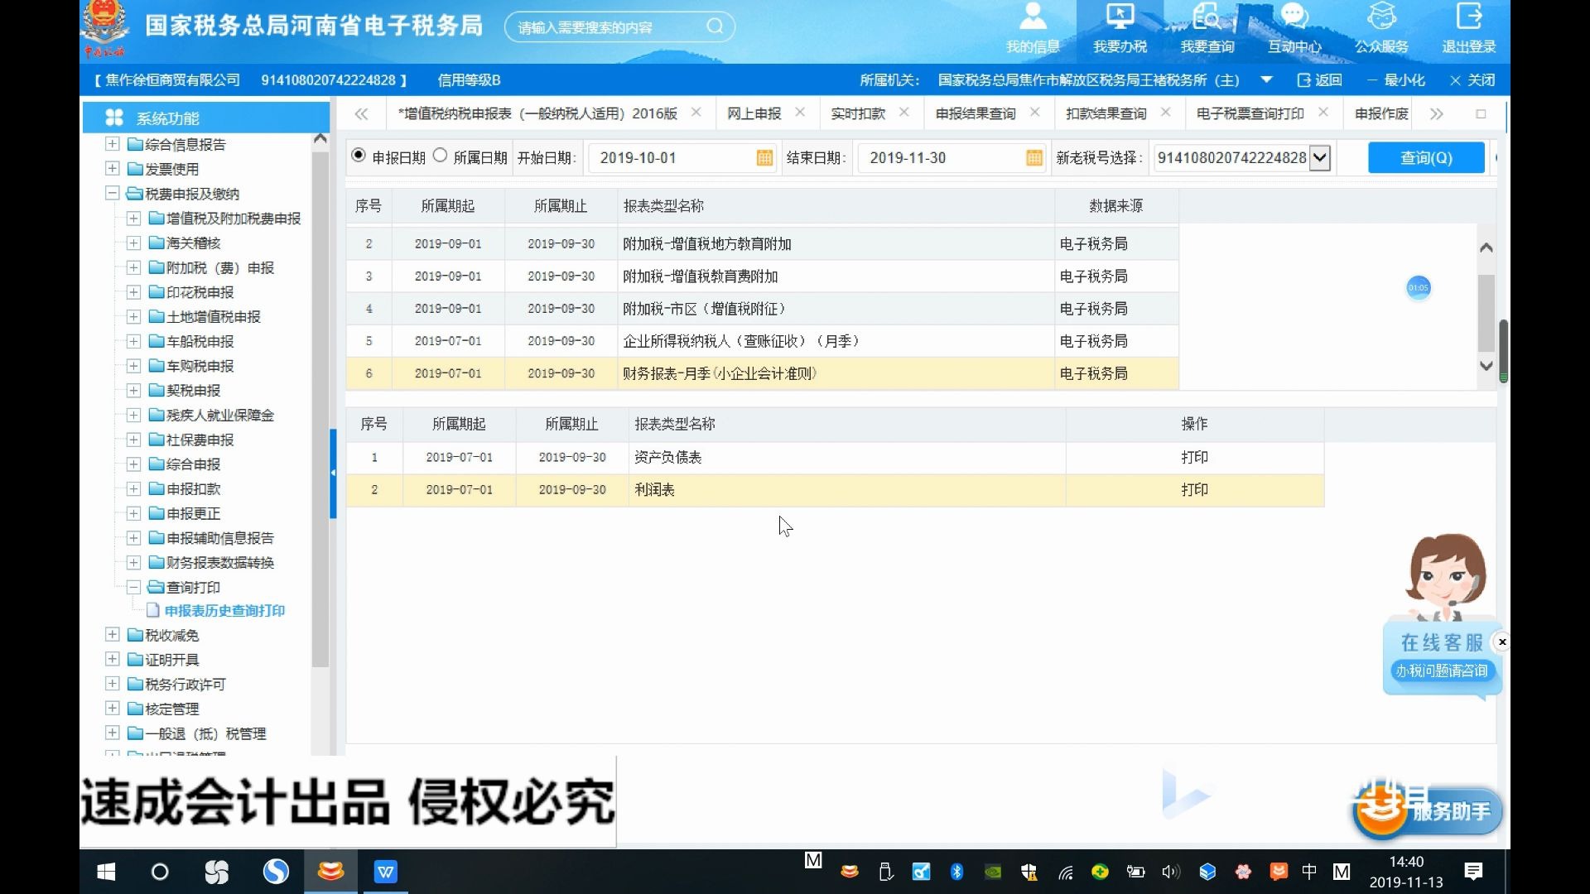
Task: Open the 我要查询 search icon
Action: pyautogui.click(x=1207, y=17)
